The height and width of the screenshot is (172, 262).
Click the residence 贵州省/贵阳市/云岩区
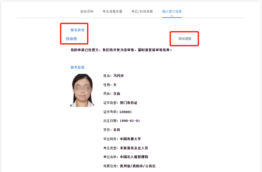pyautogui.click(x=138, y=166)
